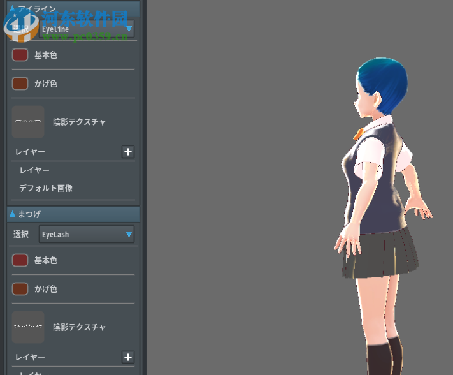The image size is (453, 375).
Task: Open the Eyeline selection dropdown
Action: click(x=87, y=29)
